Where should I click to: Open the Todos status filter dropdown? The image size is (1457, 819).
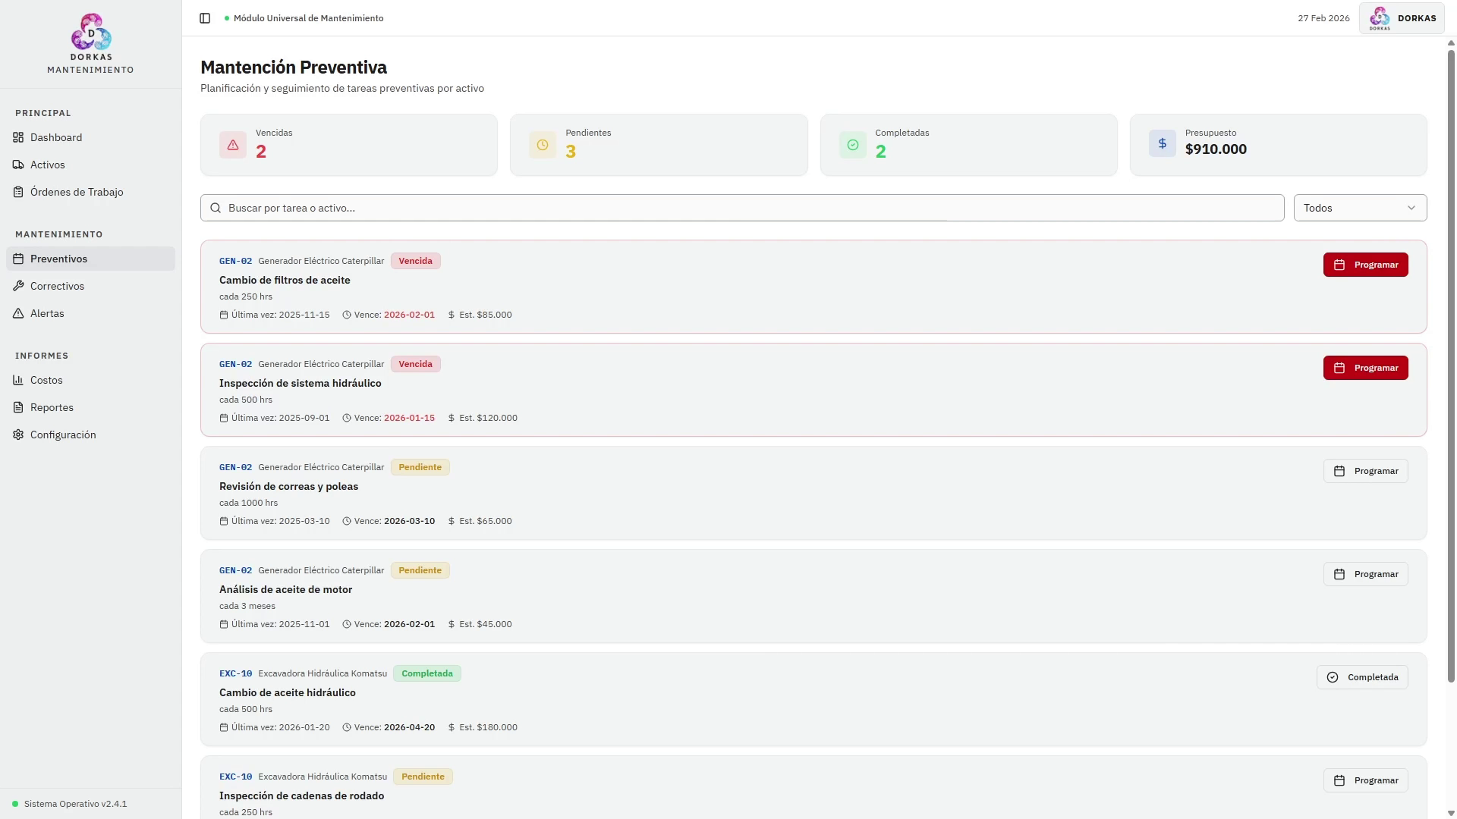tap(1351, 208)
